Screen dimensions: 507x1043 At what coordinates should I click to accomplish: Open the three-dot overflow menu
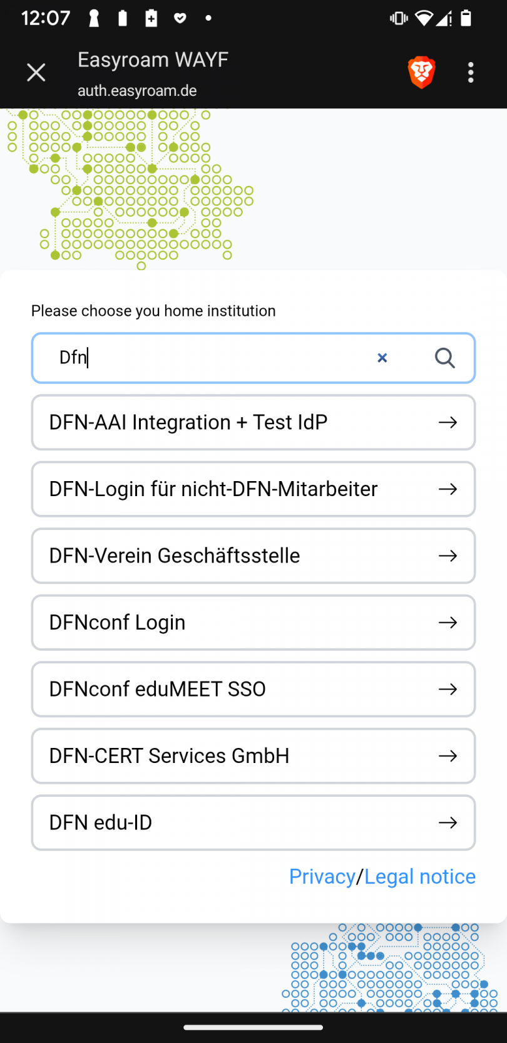point(471,73)
